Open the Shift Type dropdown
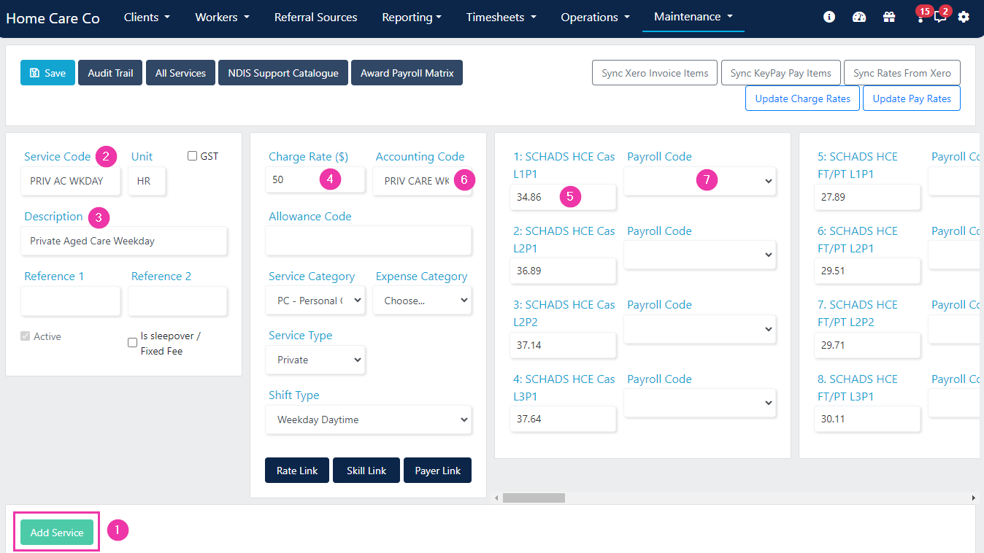 369,419
